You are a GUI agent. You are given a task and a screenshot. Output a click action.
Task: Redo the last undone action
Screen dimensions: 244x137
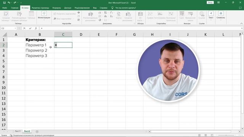(15, 3)
